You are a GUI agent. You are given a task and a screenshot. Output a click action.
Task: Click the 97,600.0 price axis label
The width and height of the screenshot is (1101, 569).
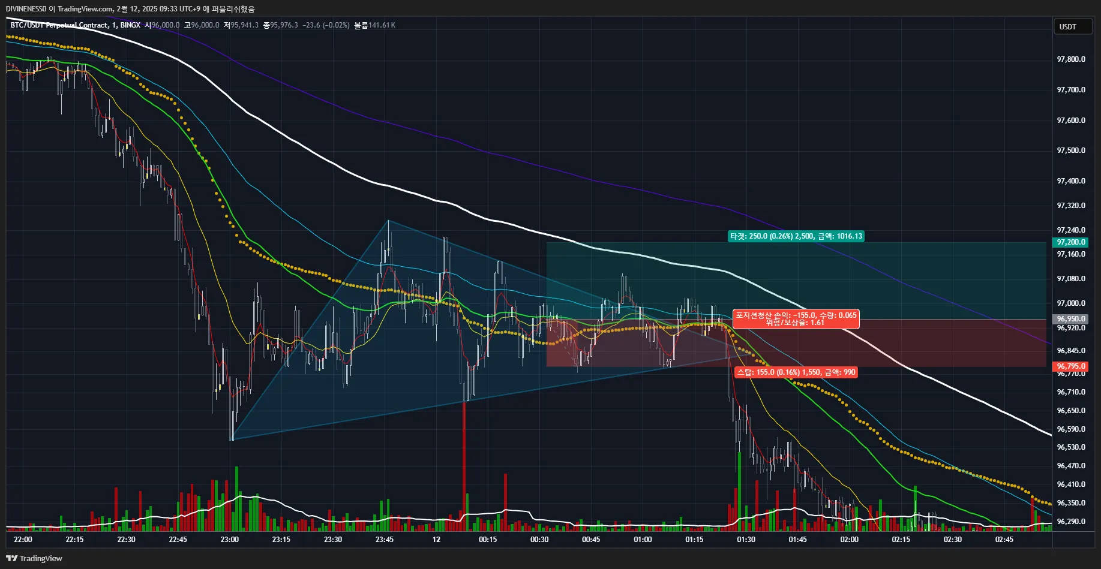pyautogui.click(x=1071, y=121)
